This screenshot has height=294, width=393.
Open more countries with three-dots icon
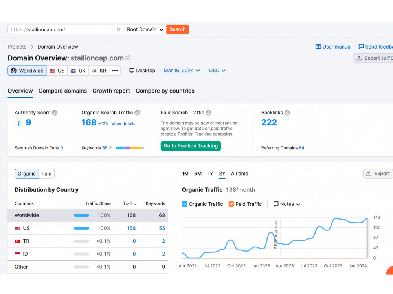coord(115,71)
